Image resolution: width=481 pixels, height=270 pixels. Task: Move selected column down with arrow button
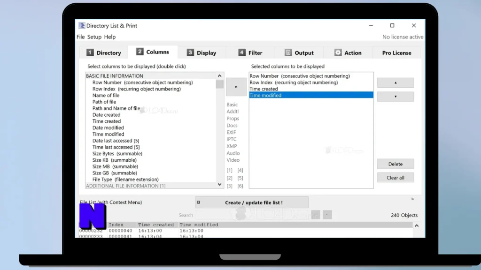coord(396,97)
